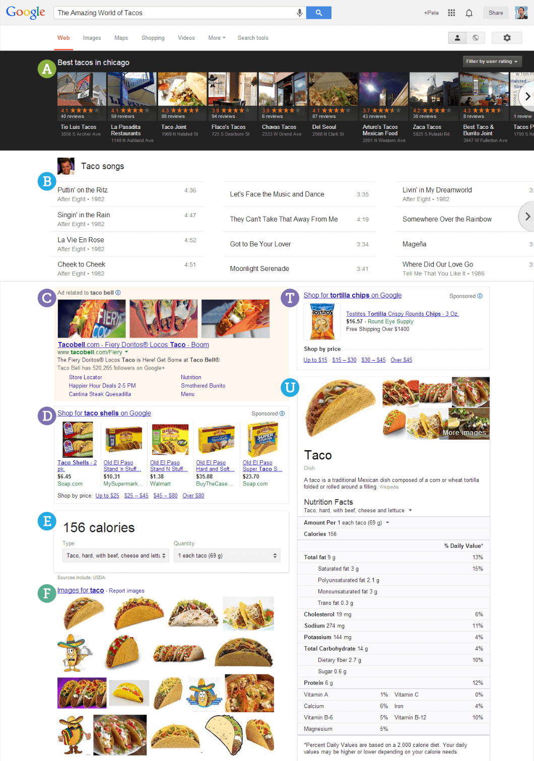Open the Tacobell.com Fiery Doritos Locos Taco ad
The width and height of the screenshot is (534, 761).
(x=133, y=344)
